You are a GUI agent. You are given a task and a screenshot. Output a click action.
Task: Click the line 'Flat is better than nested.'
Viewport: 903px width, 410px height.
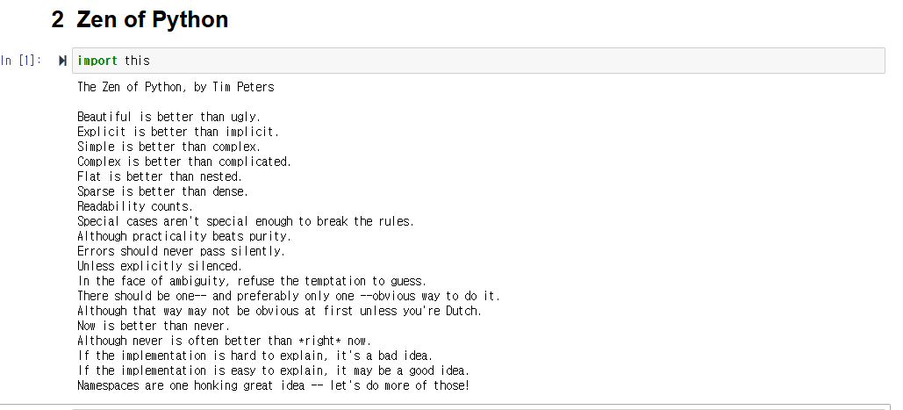(x=160, y=176)
